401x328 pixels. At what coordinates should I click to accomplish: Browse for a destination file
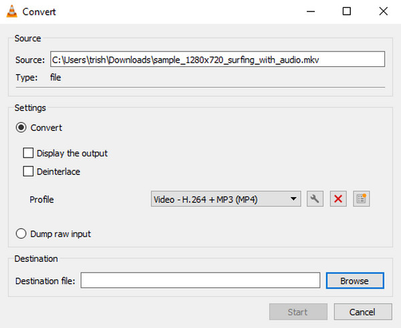tap(355, 281)
